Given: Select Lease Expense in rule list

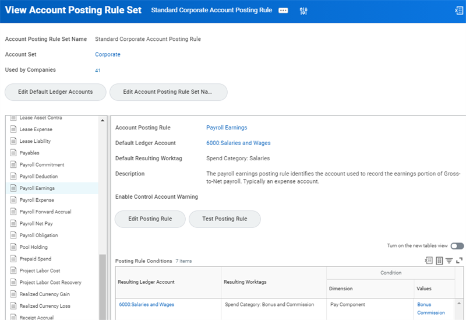Looking at the screenshot, I should click(36, 129).
